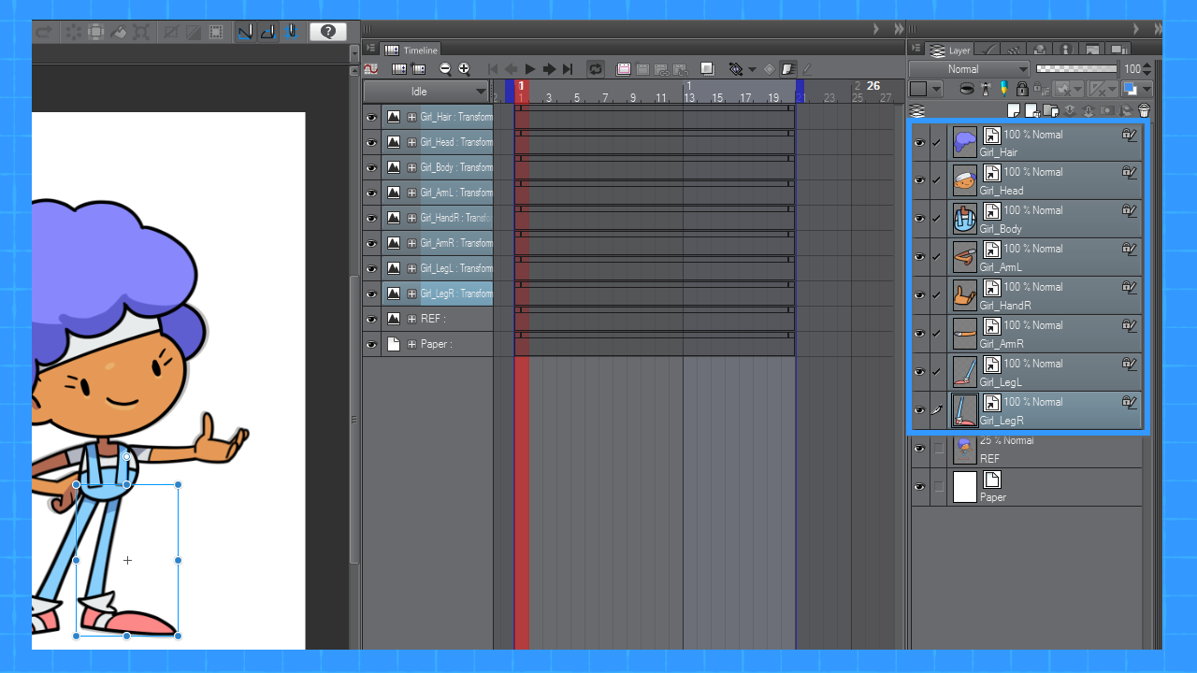Select the Paper layer in Layer panel
1197x673 pixels.
coord(1027,487)
